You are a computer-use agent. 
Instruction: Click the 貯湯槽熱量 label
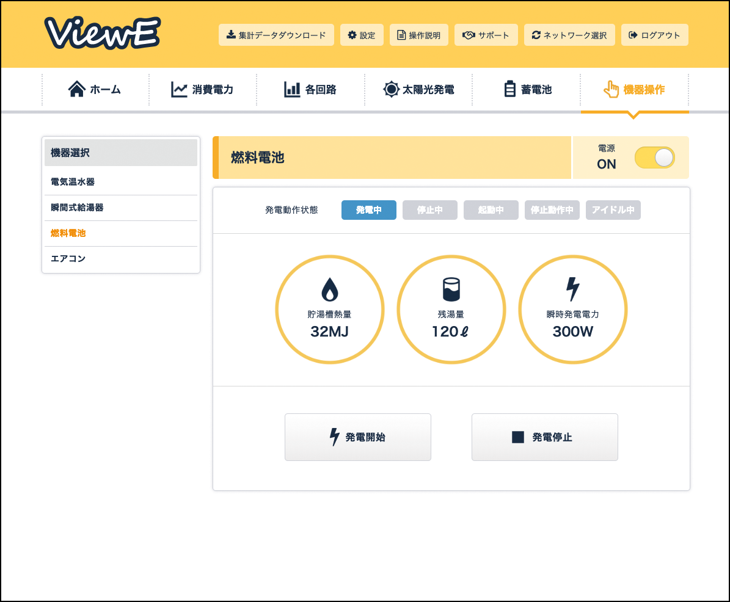(x=330, y=314)
